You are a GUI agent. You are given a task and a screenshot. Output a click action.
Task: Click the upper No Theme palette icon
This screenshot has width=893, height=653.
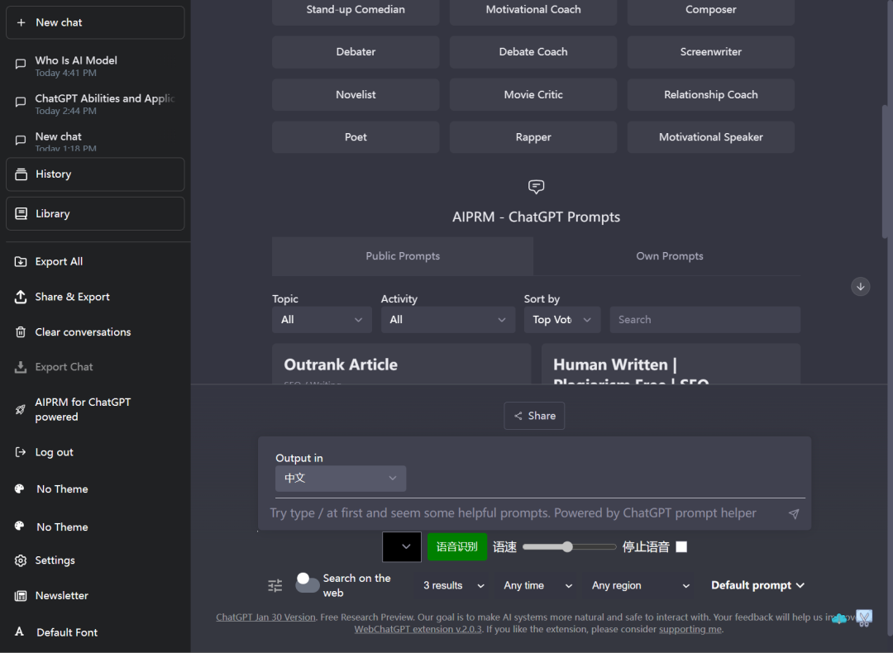19,489
